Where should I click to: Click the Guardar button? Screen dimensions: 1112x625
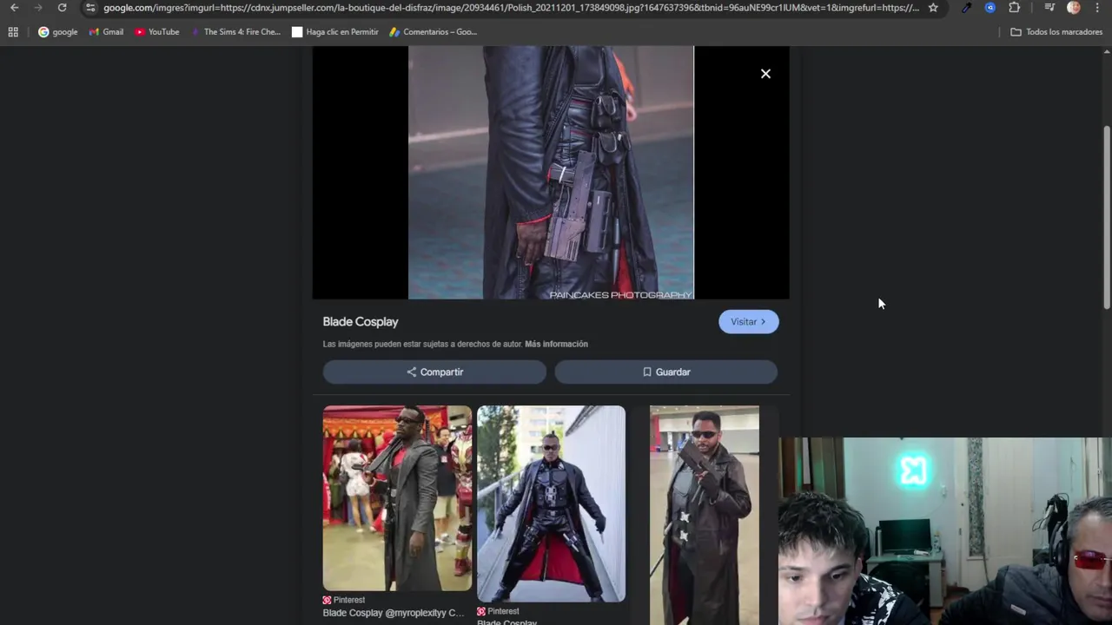coord(665,372)
